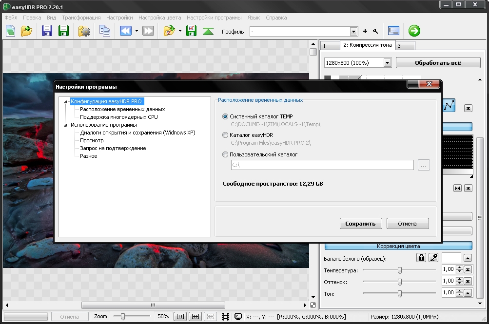Click the blue floppy disk save icon
This screenshot has height=324, width=489.
[x=47, y=31]
